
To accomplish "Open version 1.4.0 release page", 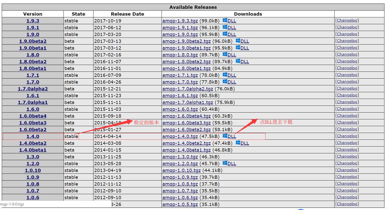I will tap(33, 136).
